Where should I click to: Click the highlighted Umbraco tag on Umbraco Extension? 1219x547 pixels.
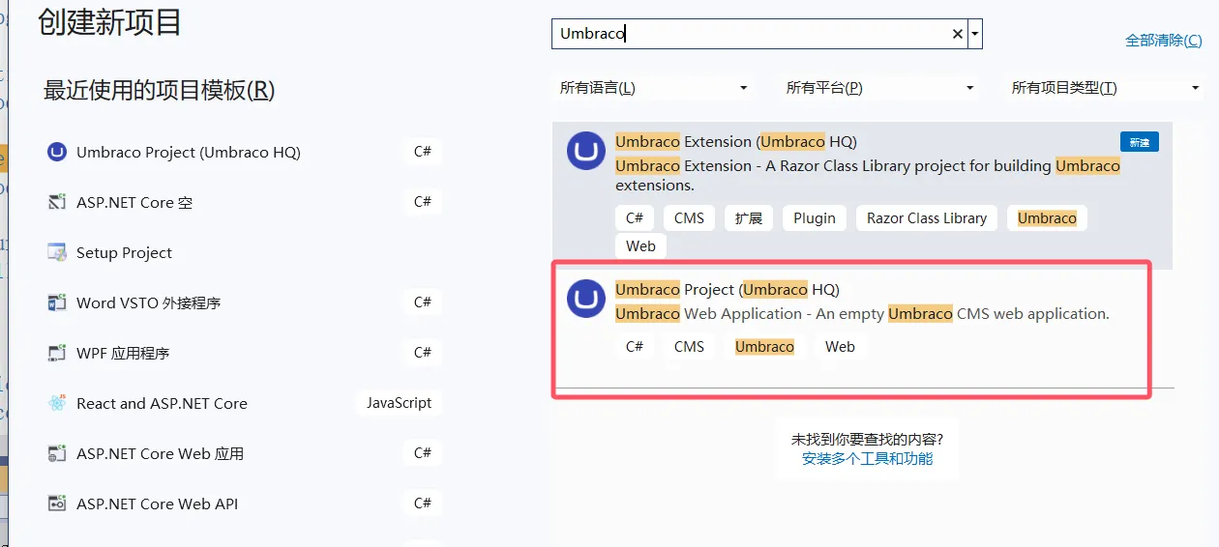click(x=1047, y=218)
